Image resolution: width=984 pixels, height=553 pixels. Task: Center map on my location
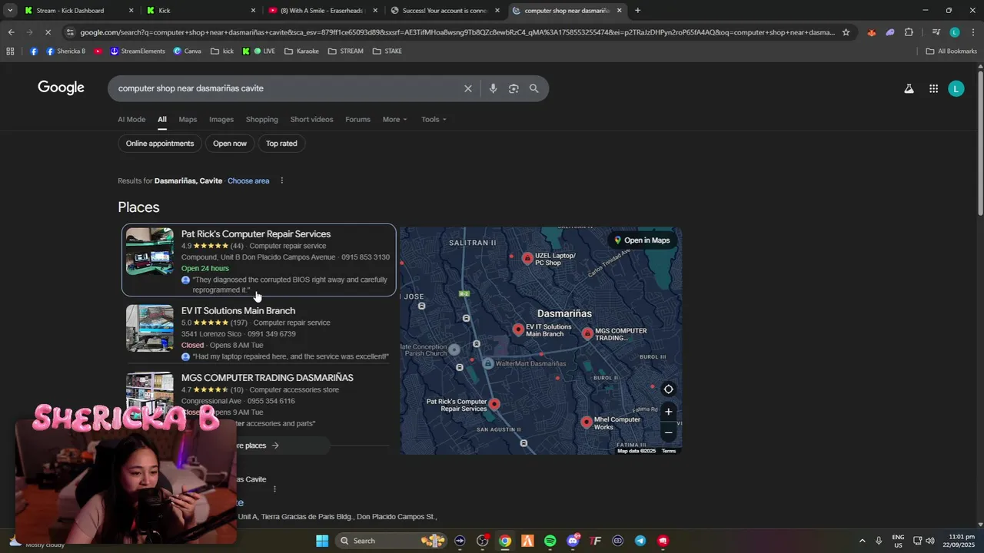tap(668, 389)
